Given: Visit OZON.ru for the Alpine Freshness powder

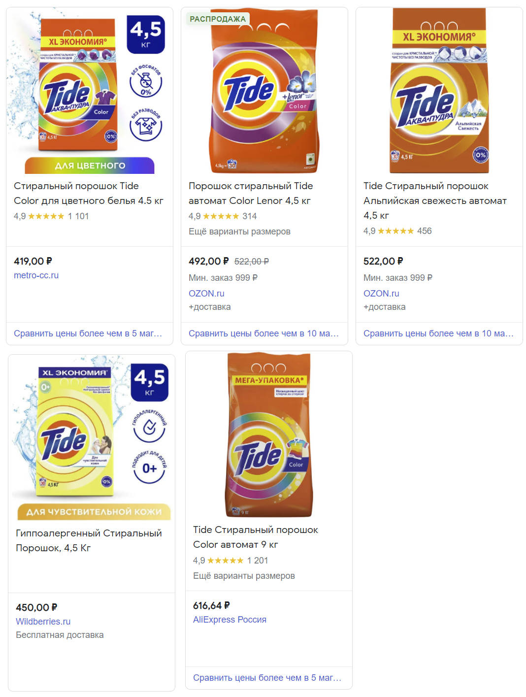Looking at the screenshot, I should [381, 294].
